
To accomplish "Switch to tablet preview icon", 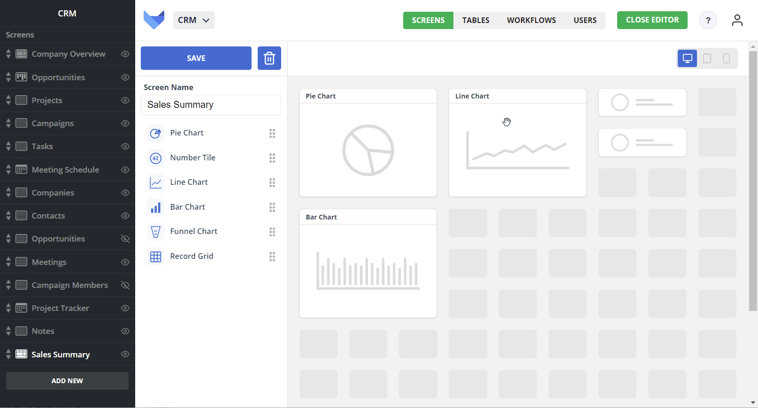I will 707,59.
